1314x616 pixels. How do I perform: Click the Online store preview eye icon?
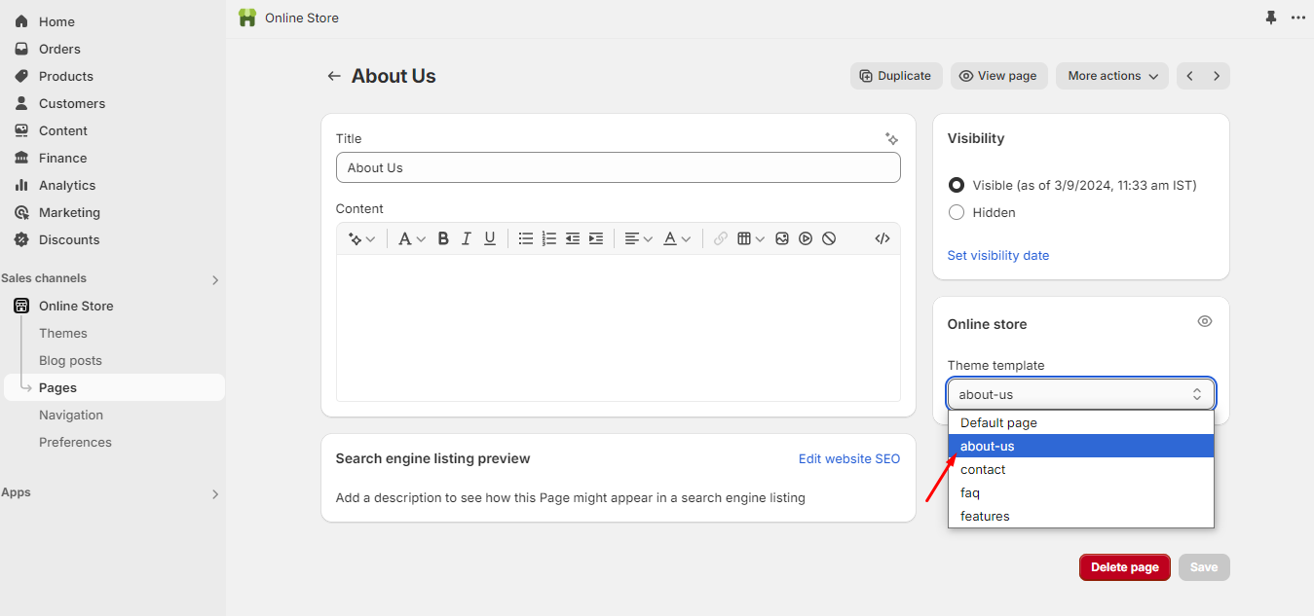[1205, 322]
